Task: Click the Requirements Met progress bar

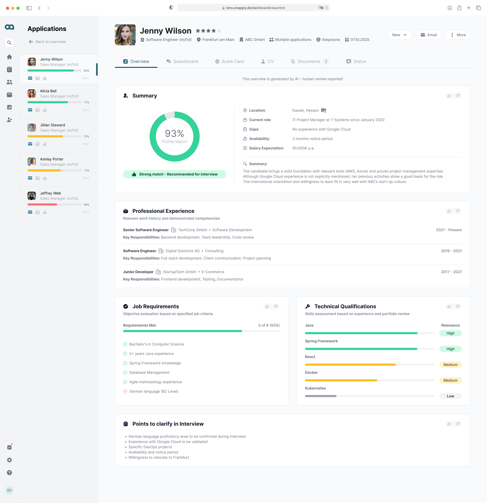Action: 201,331
